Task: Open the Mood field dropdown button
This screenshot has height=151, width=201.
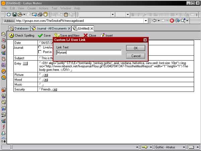Action: tap(46, 80)
